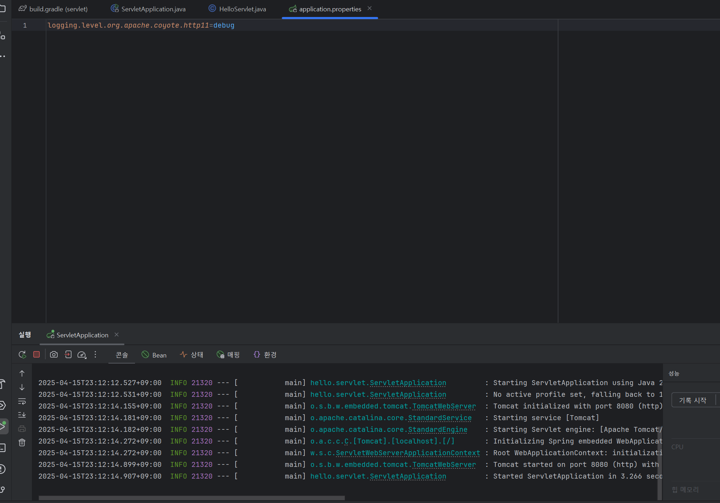Click log text 'No active profile set'
Image resolution: width=720 pixels, height=503 pixels.
pyautogui.click(x=540, y=394)
